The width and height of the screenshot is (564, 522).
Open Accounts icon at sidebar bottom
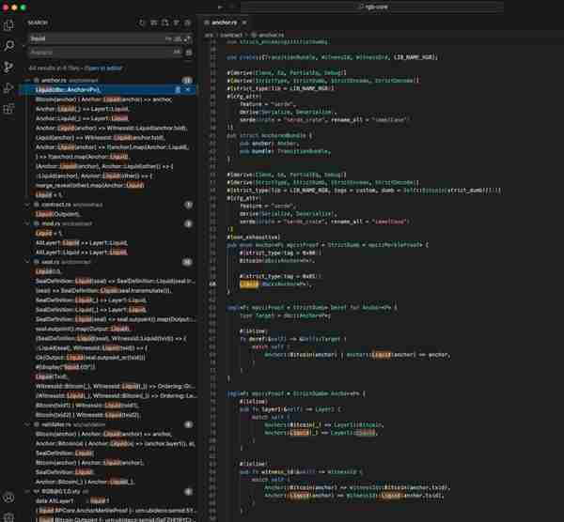click(x=8, y=498)
